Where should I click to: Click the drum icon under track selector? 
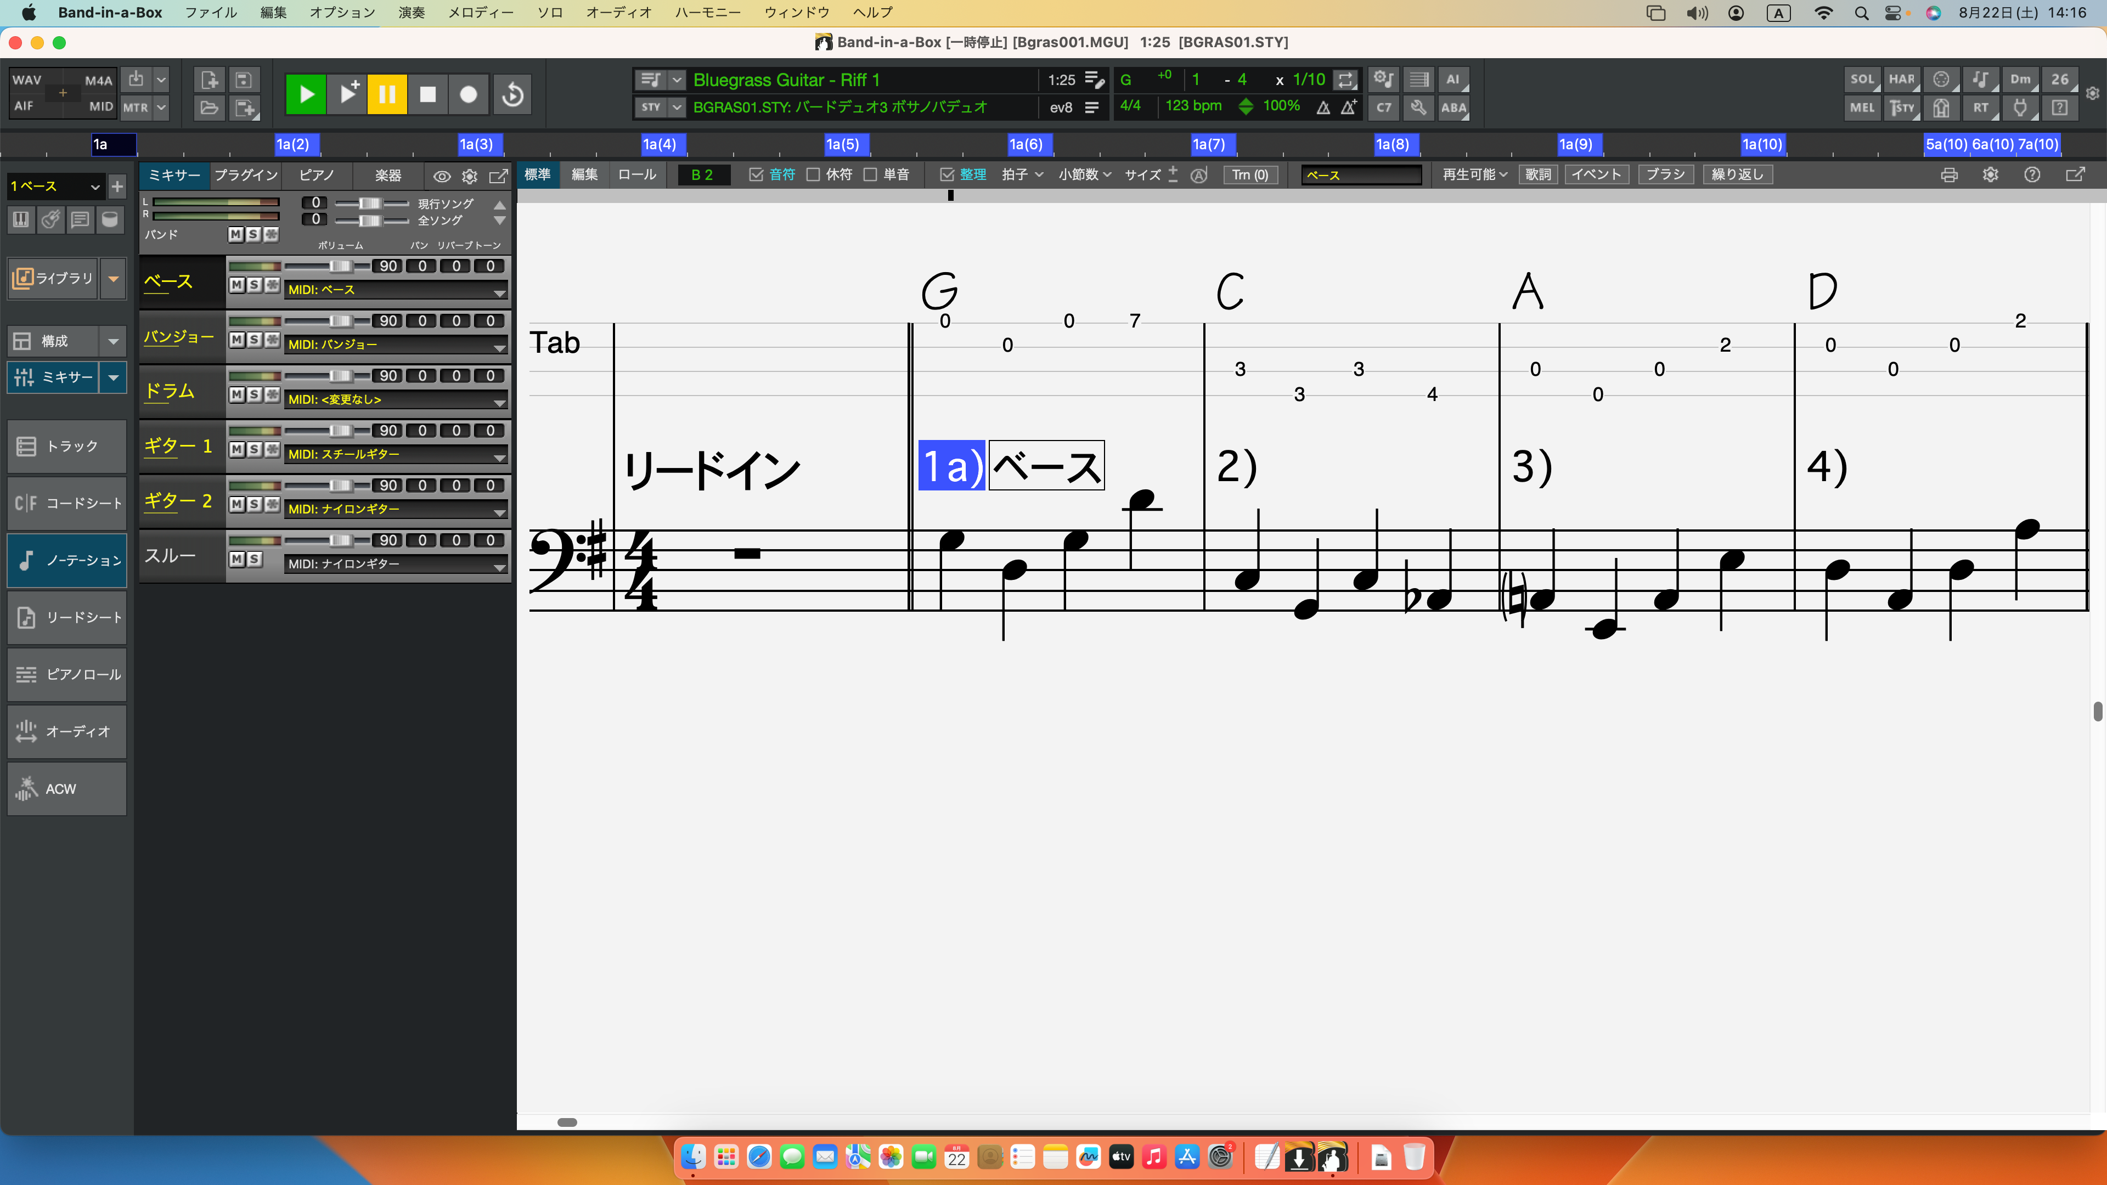pos(110,219)
